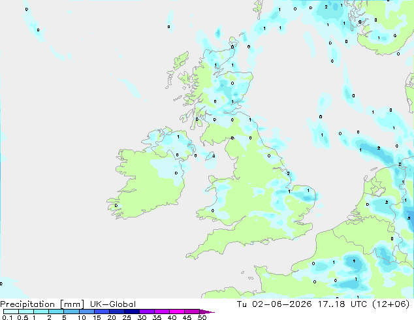This screenshot has height=320, width=414.
Task: Click the legend swatch between 10 and 15
Action: (87, 312)
